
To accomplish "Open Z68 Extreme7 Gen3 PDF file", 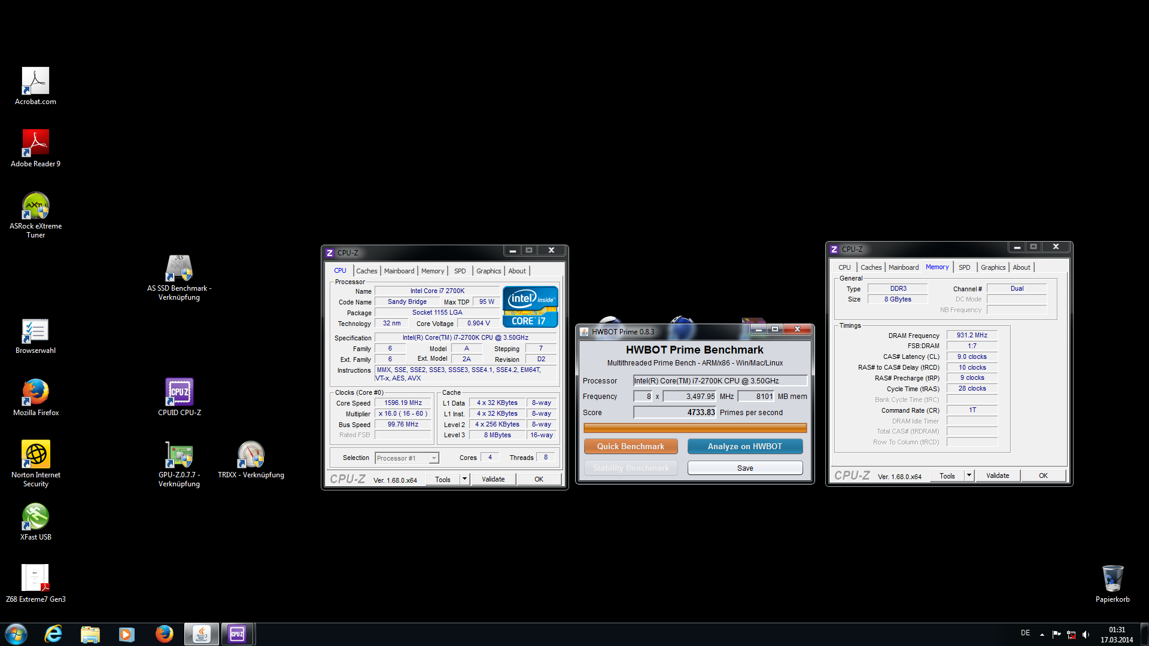I will pos(35,584).
